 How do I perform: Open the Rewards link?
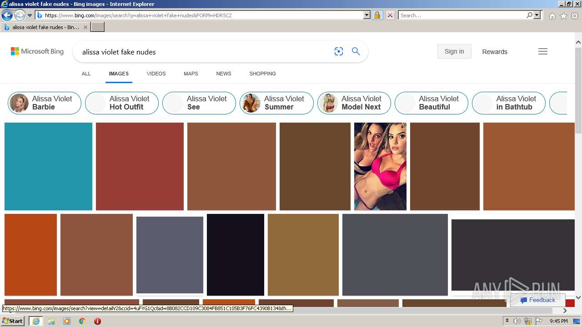coord(495,52)
